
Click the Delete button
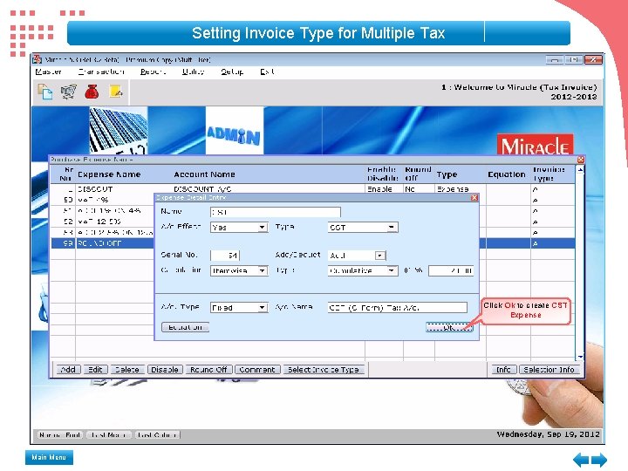pos(127,370)
